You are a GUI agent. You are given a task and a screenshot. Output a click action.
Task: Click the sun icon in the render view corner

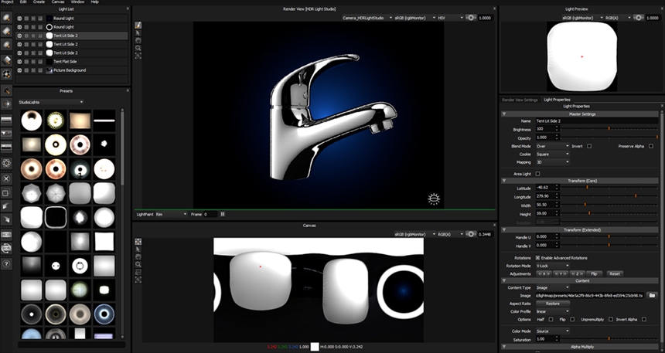coord(434,199)
